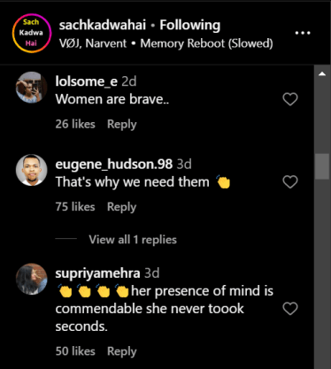Reply to eugene_hudson.98's comment

coord(122,207)
